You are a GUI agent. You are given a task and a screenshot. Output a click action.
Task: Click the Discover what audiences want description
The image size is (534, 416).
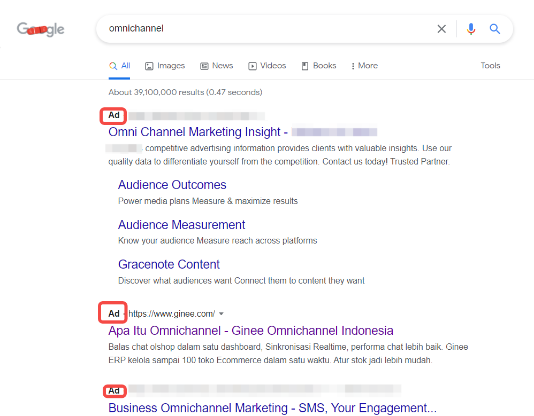[x=241, y=280]
